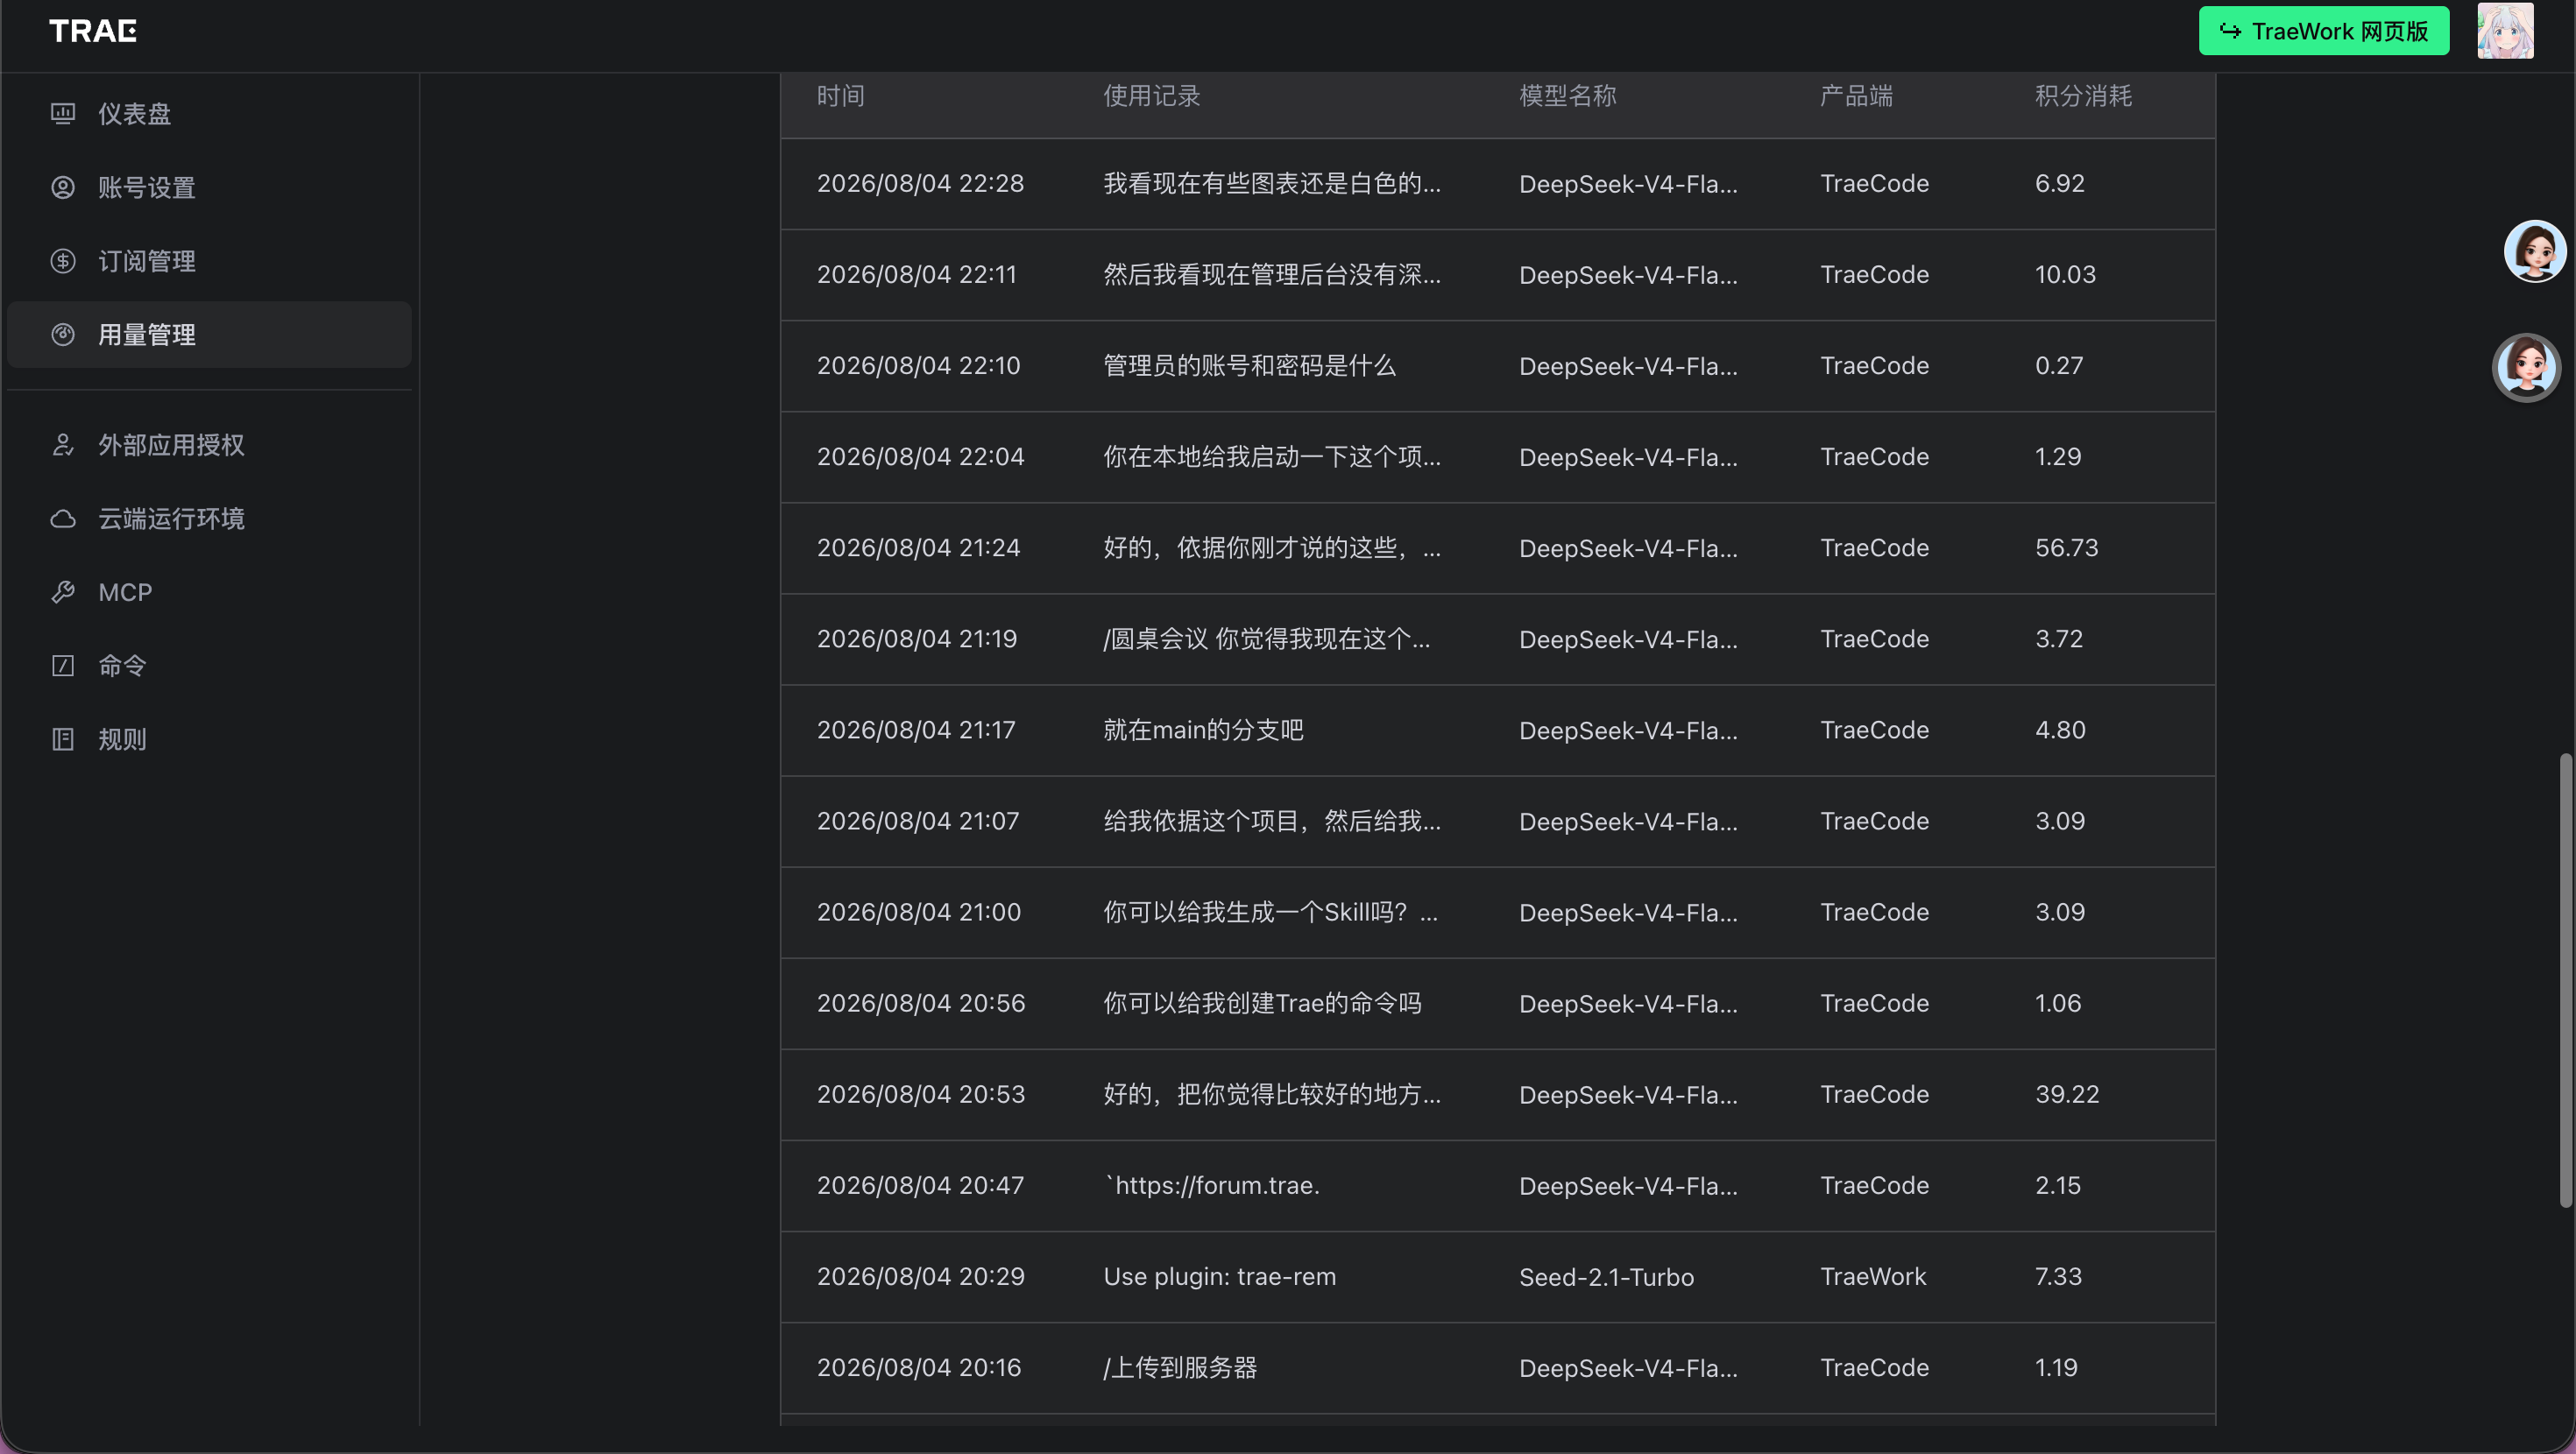The width and height of the screenshot is (2576, 1454).
Task: Click the record 你在本地给我启动一下这个项...
Action: (x=1272, y=457)
